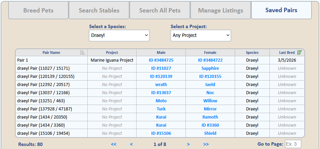Open male pet wrath link
This screenshot has width=320, height=149.
[161, 85]
